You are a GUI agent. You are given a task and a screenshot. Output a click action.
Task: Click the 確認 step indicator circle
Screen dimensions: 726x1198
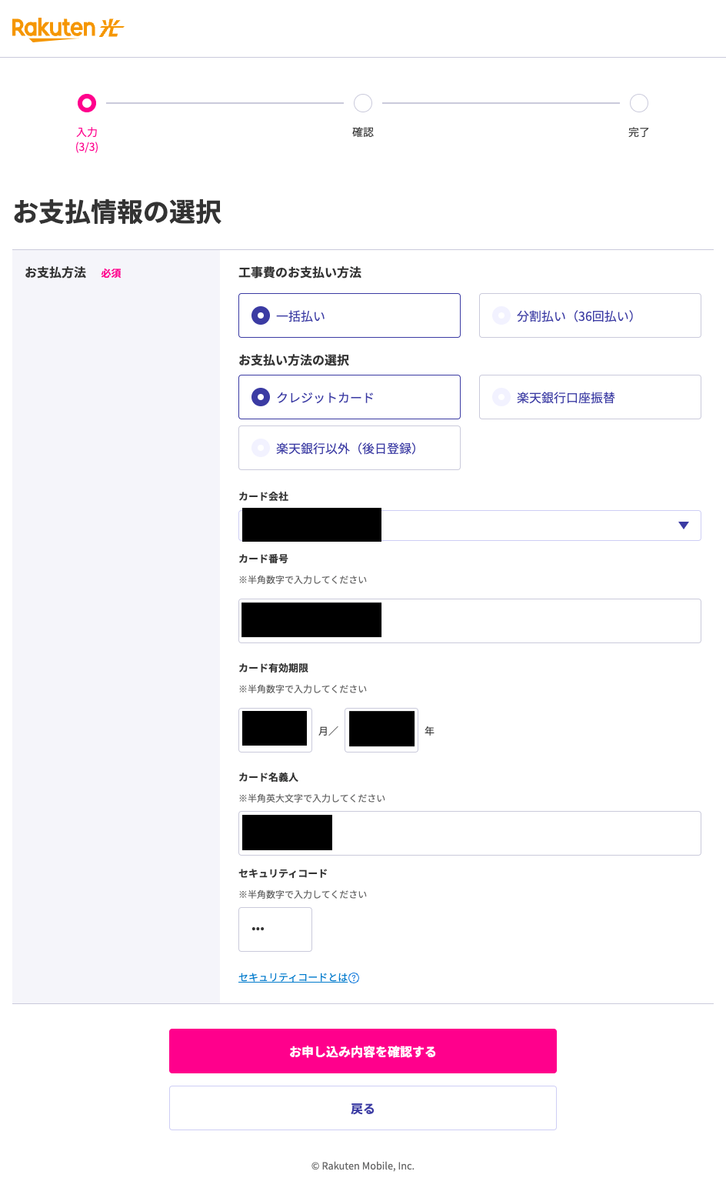pyautogui.click(x=363, y=103)
